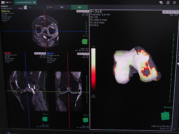
Task: Open the monitor display settings icon
Action: [x=161, y=3]
